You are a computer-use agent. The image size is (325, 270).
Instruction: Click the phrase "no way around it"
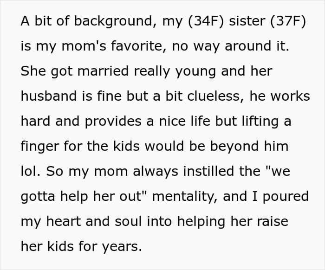click(x=230, y=46)
